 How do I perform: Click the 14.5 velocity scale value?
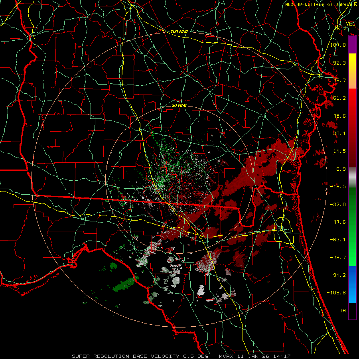pyautogui.click(x=339, y=151)
